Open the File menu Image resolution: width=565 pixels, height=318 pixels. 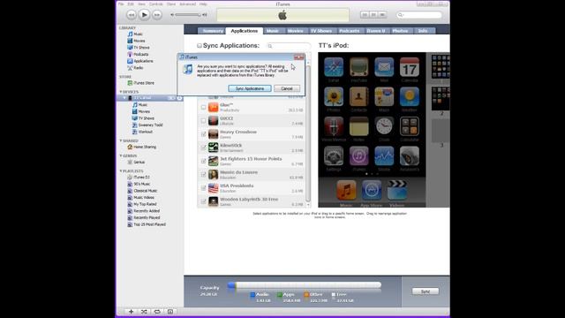121,4
